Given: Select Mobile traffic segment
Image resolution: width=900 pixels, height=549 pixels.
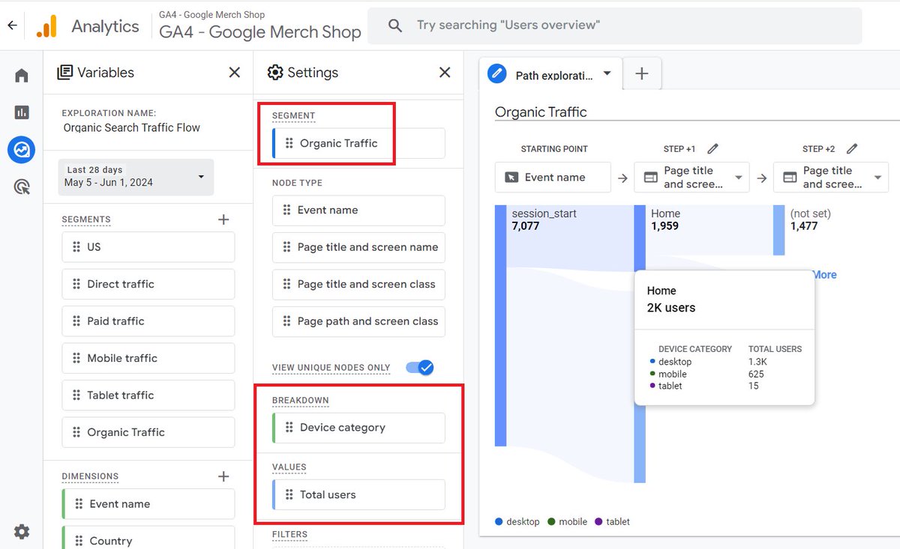Looking at the screenshot, I should 148,358.
